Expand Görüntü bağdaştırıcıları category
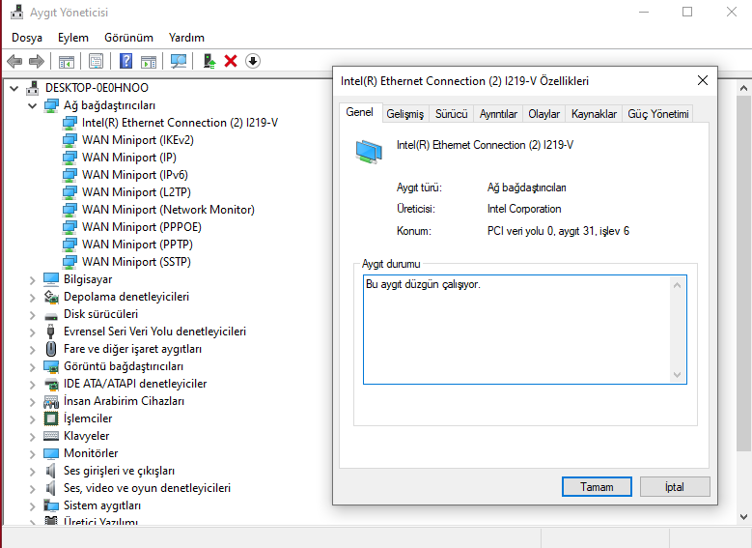 [32, 367]
